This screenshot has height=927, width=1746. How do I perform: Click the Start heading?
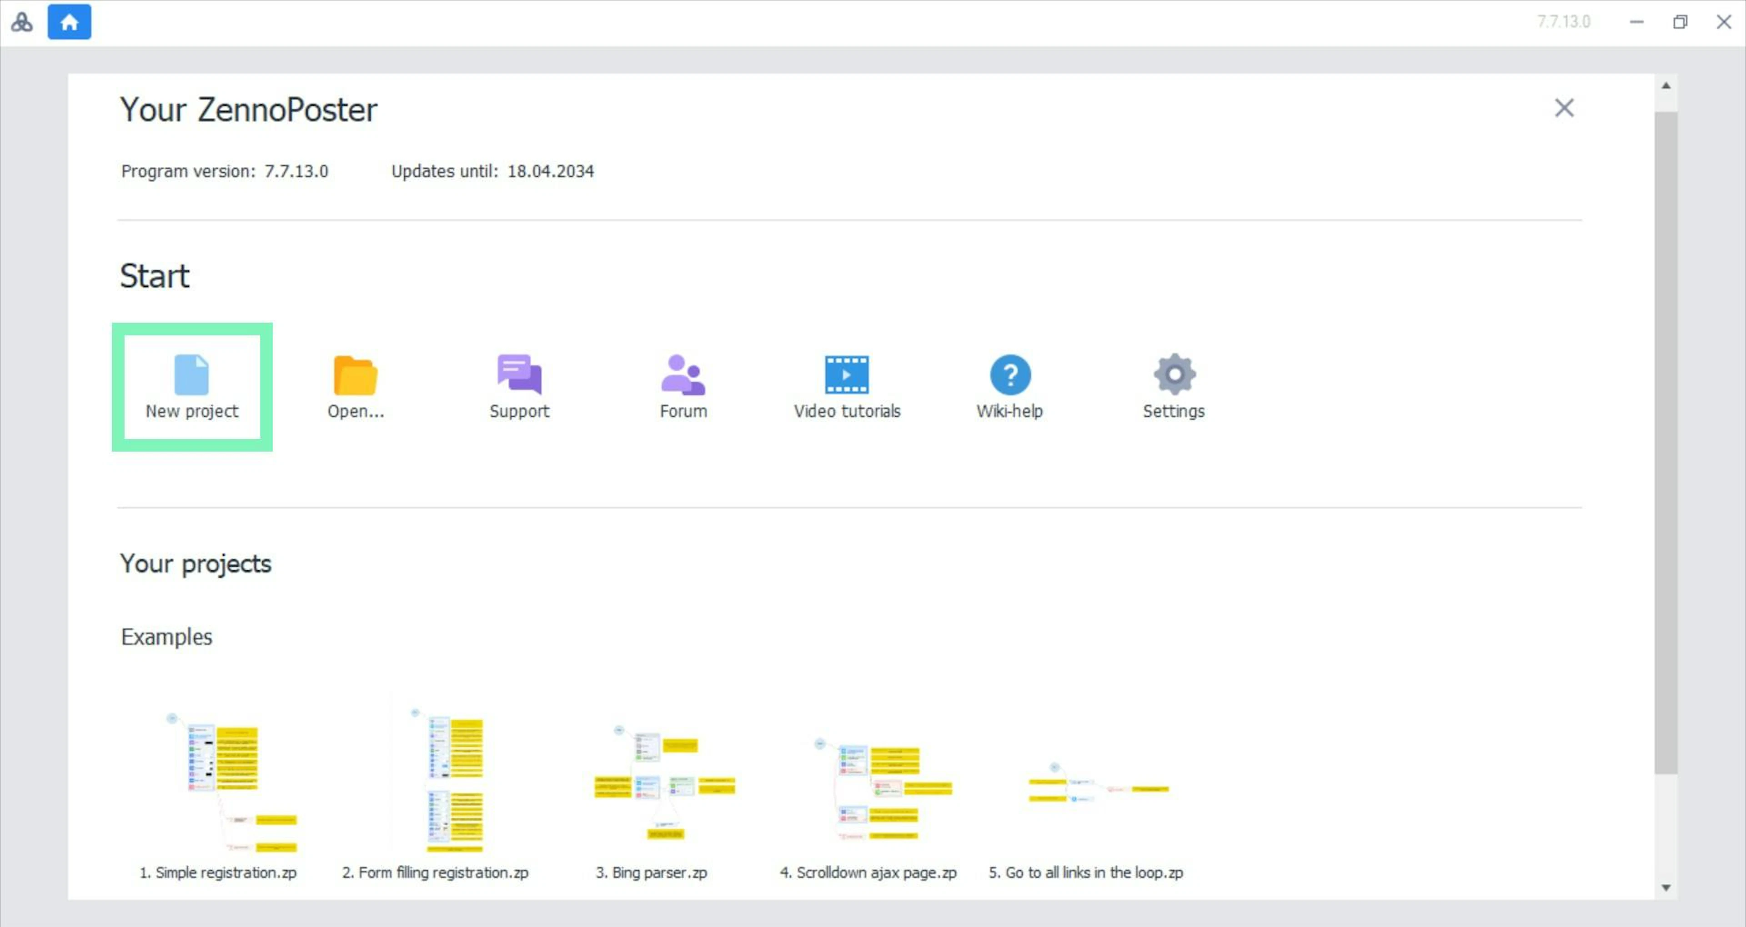(155, 276)
